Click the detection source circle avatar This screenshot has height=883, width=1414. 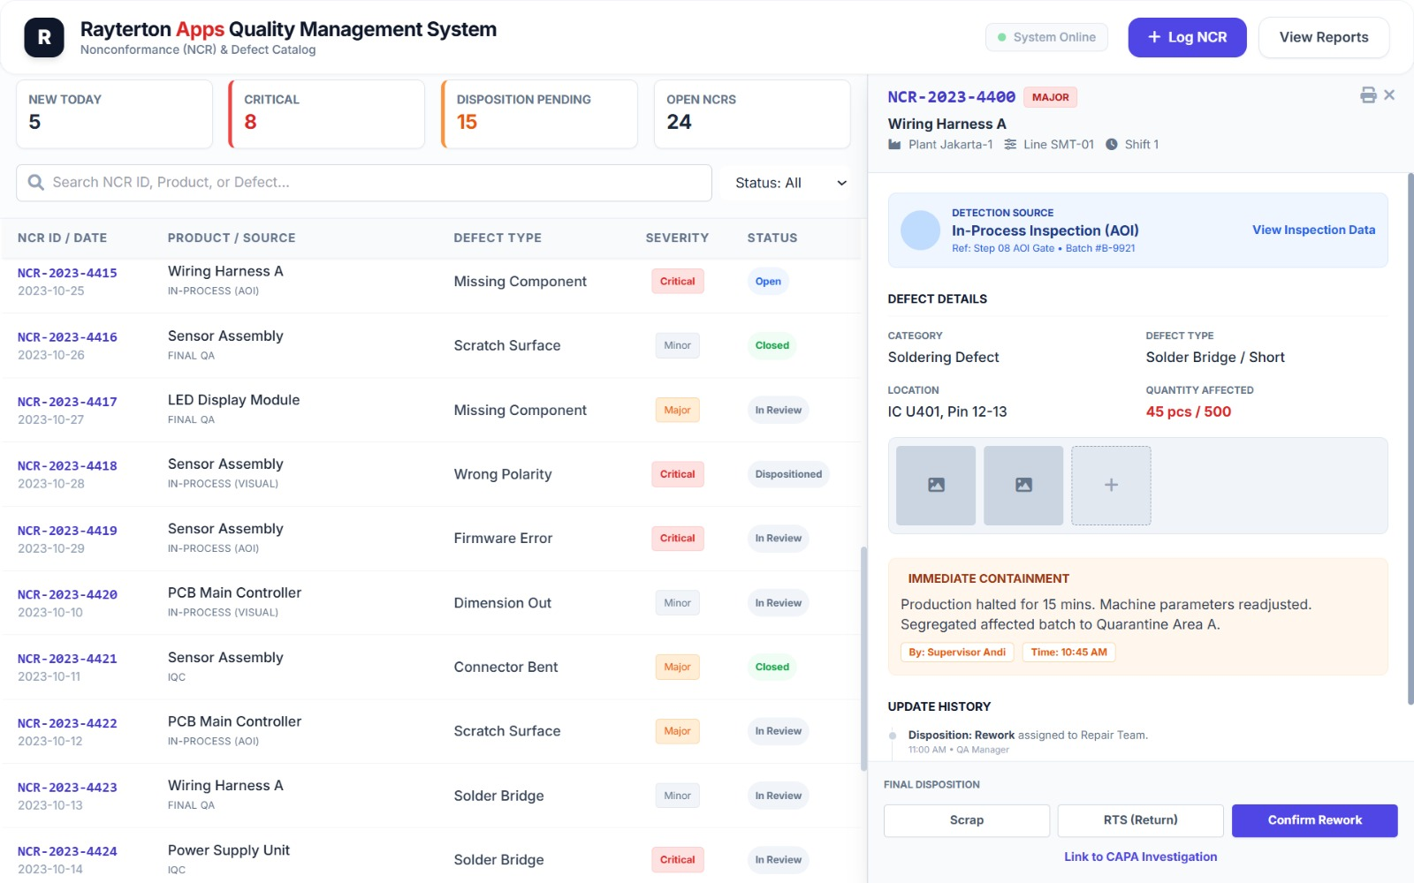[920, 230]
